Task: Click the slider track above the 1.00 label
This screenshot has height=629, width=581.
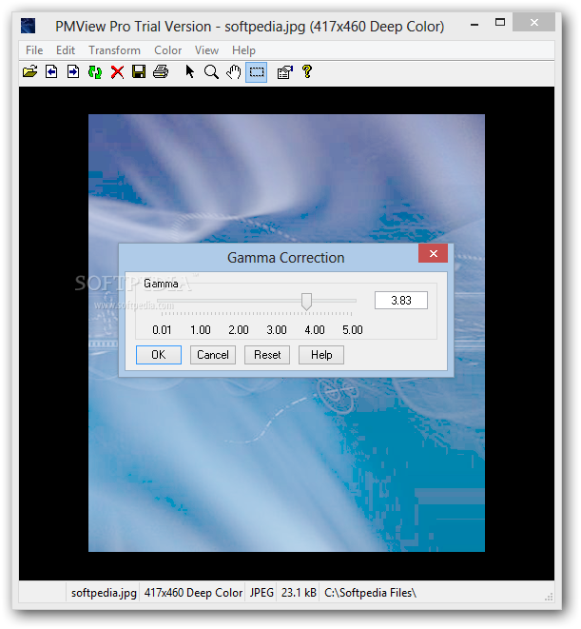Action: click(x=200, y=300)
